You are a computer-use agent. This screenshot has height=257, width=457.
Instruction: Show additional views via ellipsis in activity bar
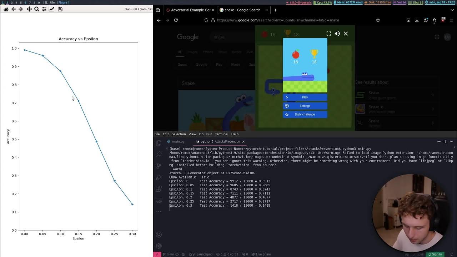pyautogui.click(x=159, y=211)
